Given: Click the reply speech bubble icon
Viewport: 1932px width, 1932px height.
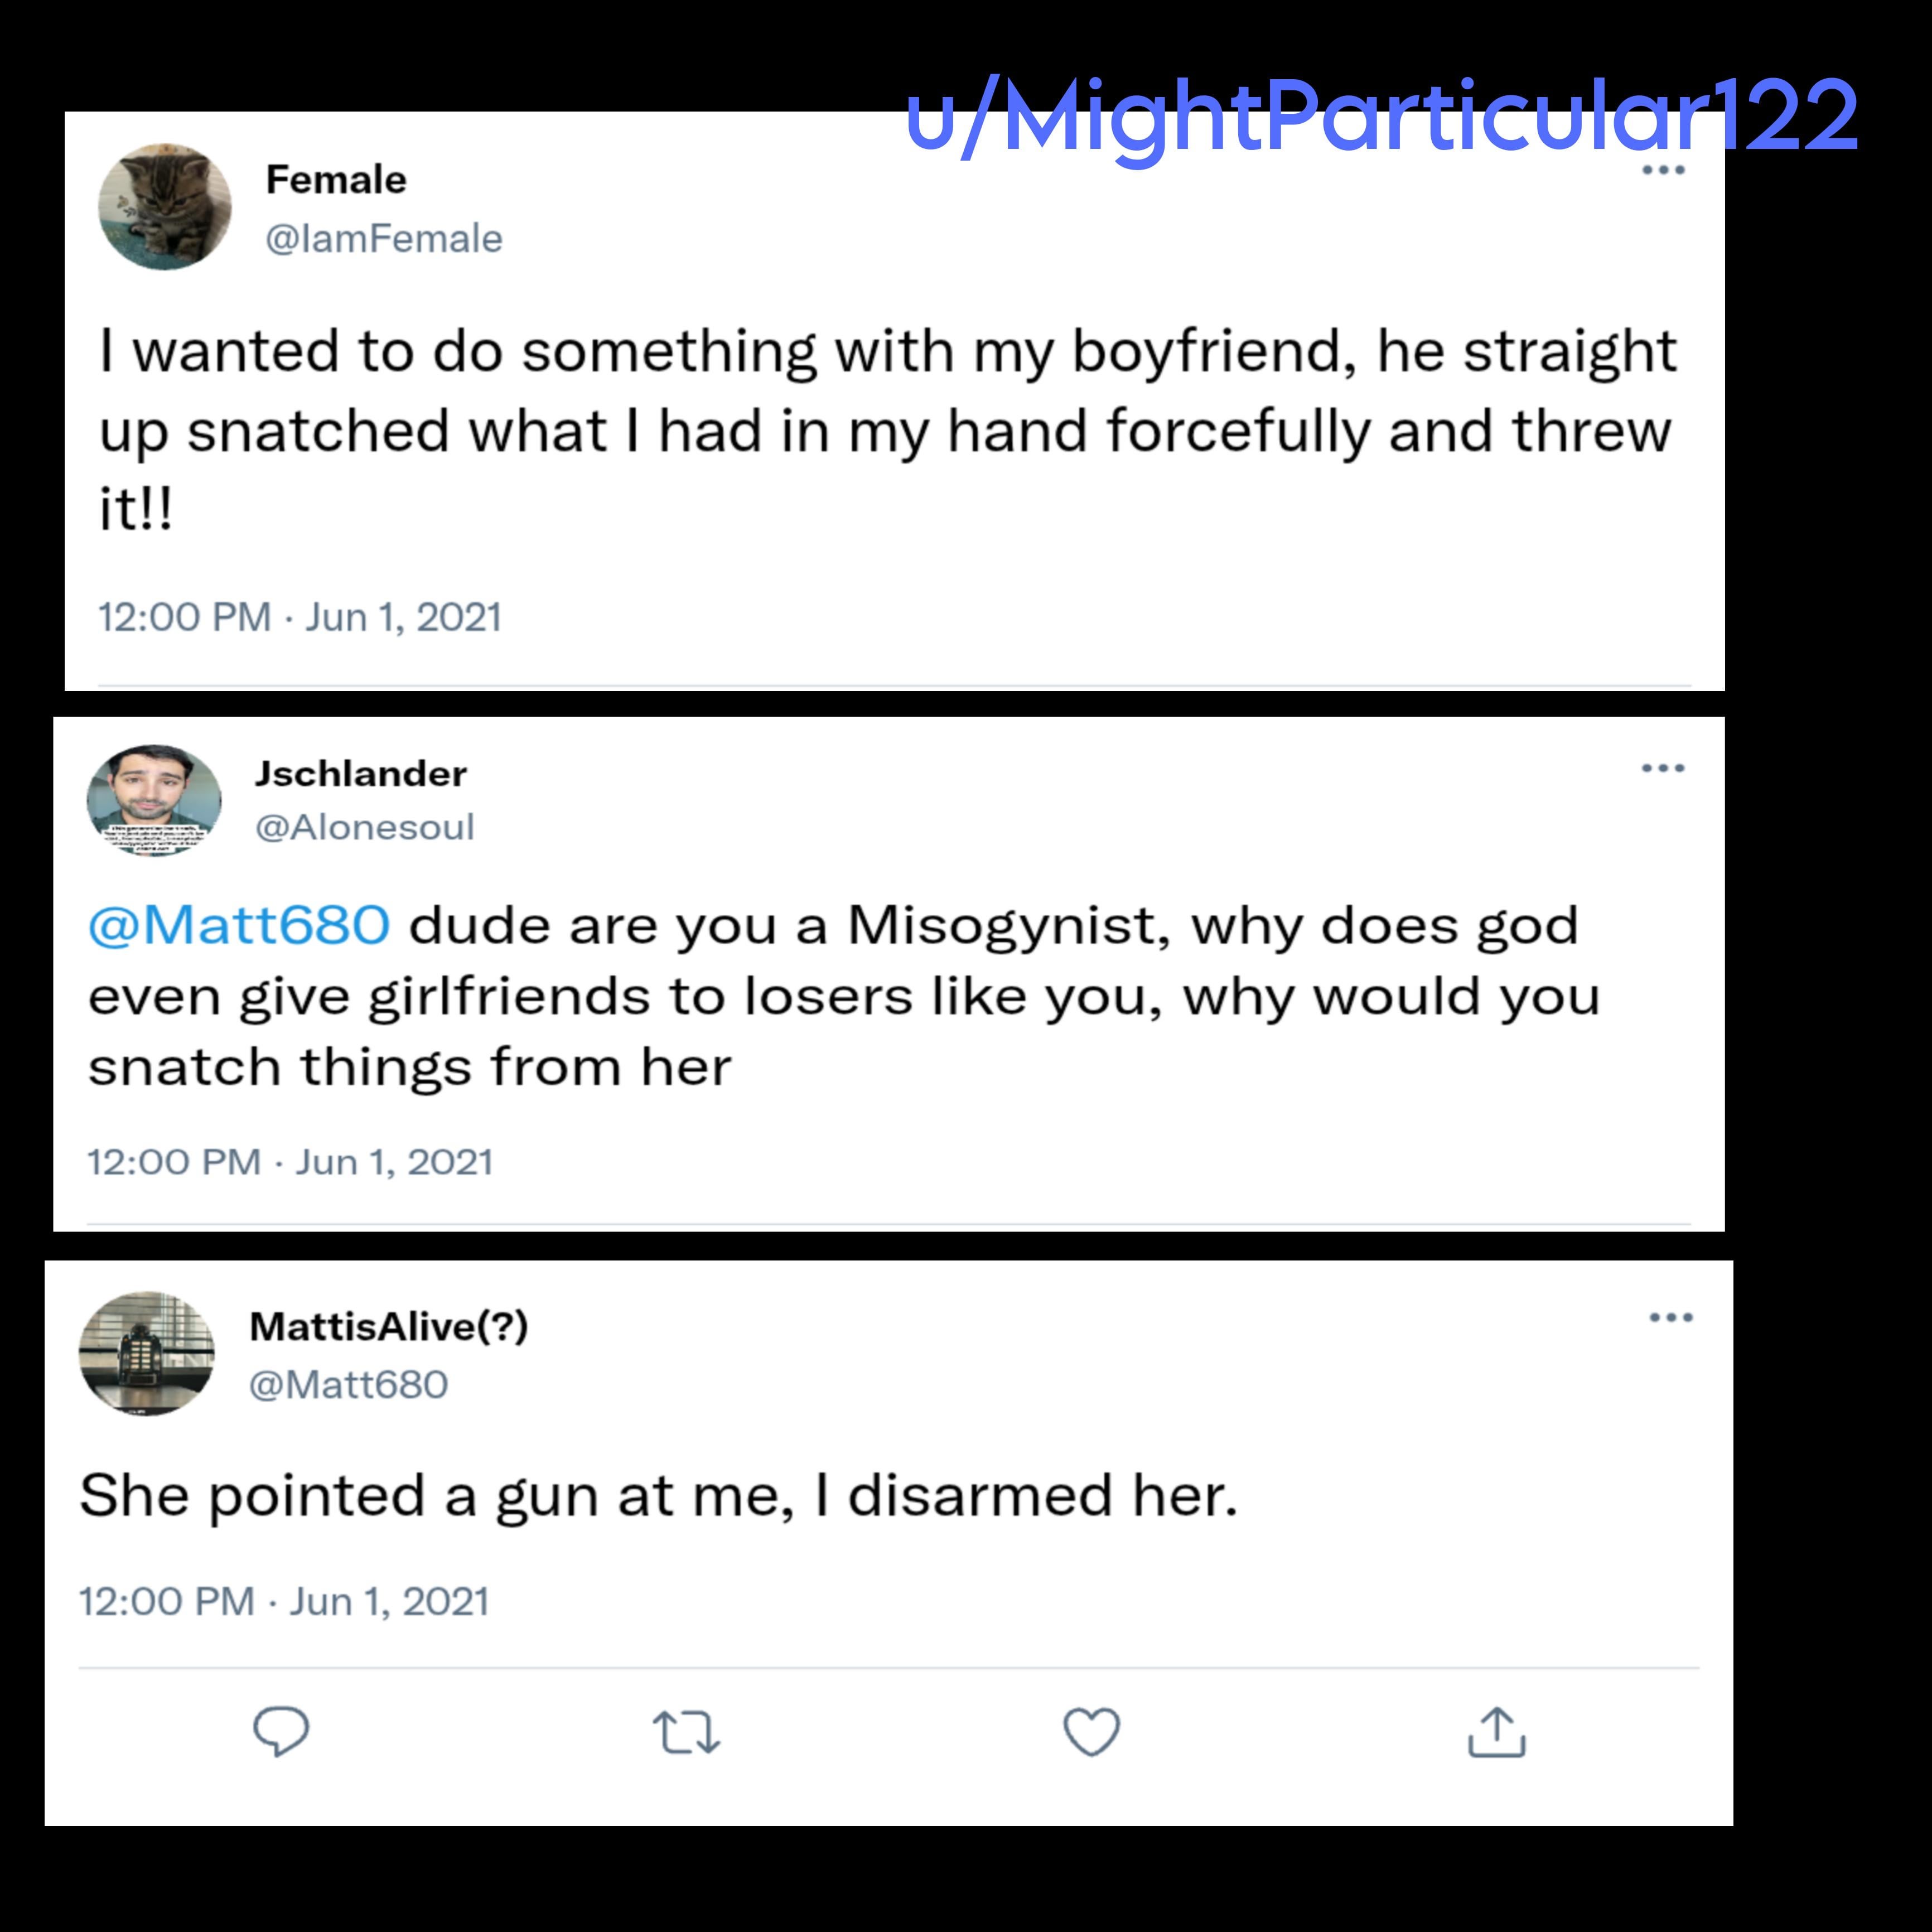Looking at the screenshot, I should pyautogui.click(x=281, y=1731).
